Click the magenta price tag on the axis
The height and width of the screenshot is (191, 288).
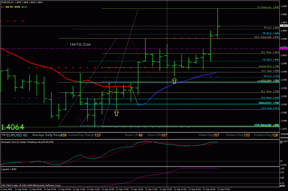coord(284,48)
